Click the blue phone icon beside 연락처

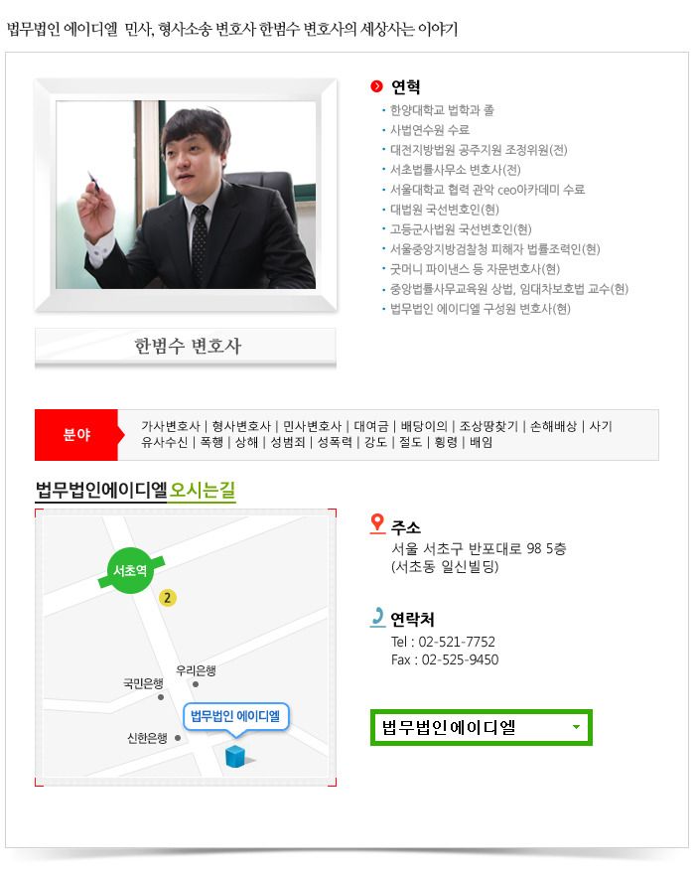378,617
